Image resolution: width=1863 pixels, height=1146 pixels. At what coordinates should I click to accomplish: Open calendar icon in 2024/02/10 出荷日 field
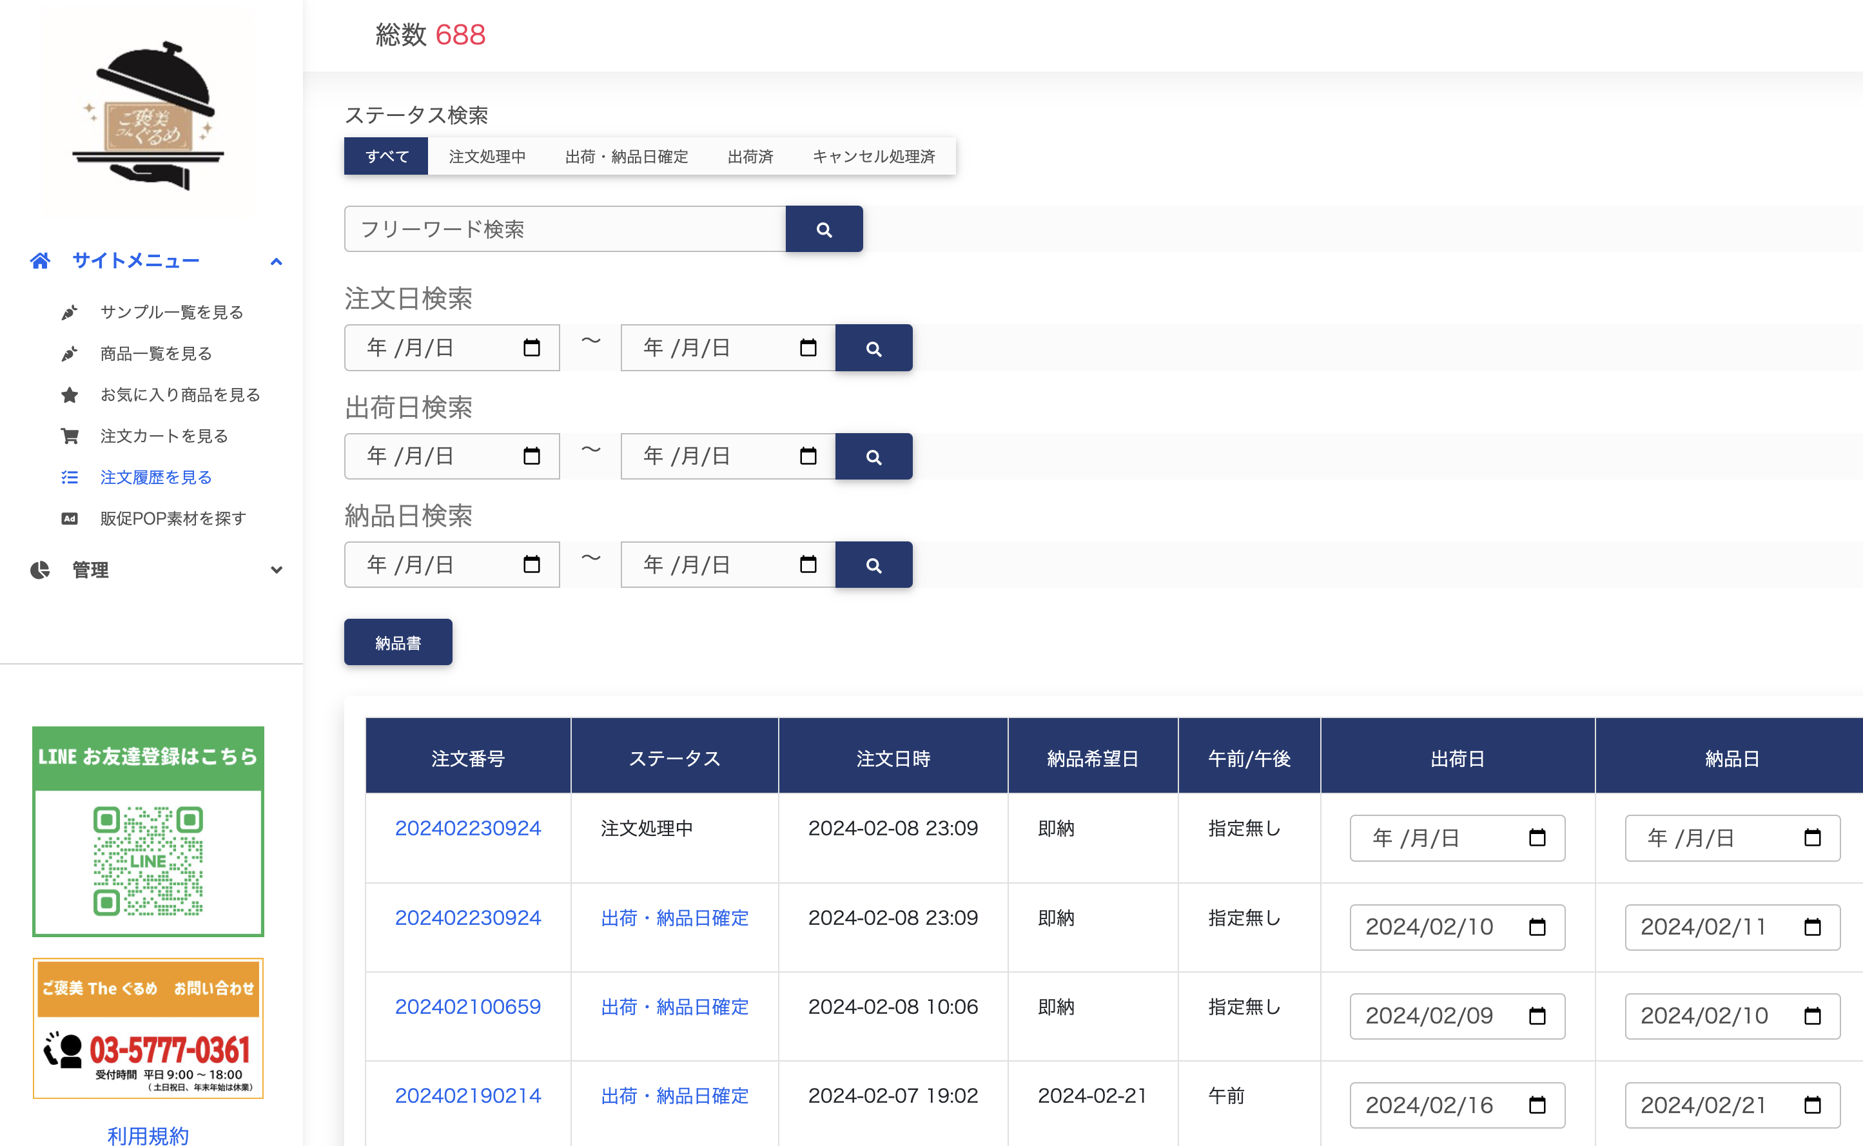(1536, 927)
